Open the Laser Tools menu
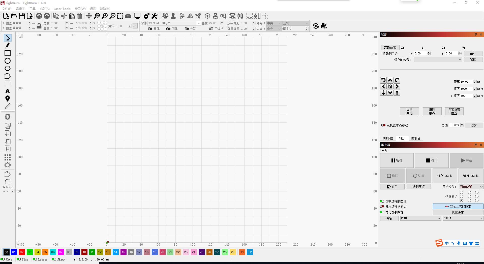484x264 pixels. (62, 9)
